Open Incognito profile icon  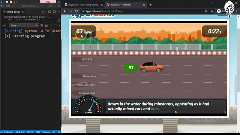tap(219, 11)
